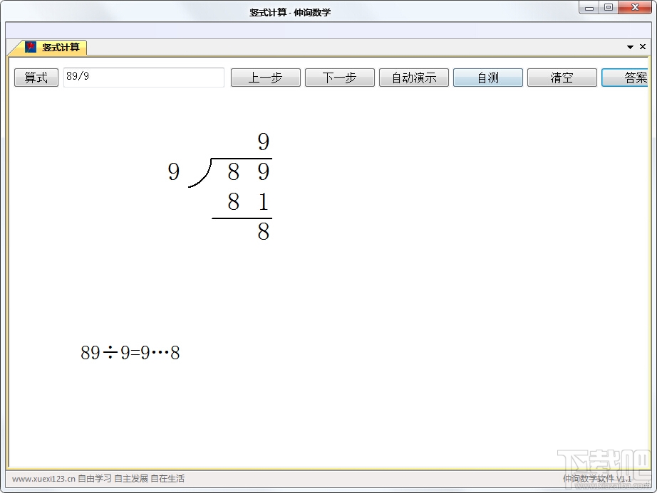This screenshot has width=657, height=493.
Task: Click the www.xuexi123.cn status bar text
Action: (98, 478)
